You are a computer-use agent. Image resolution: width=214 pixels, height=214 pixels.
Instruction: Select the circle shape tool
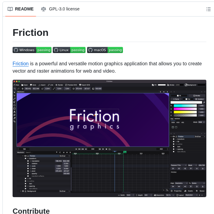point(14,105)
